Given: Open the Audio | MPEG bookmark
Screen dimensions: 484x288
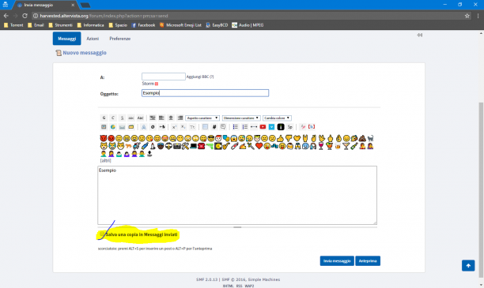Looking at the screenshot, I should click(248, 25).
